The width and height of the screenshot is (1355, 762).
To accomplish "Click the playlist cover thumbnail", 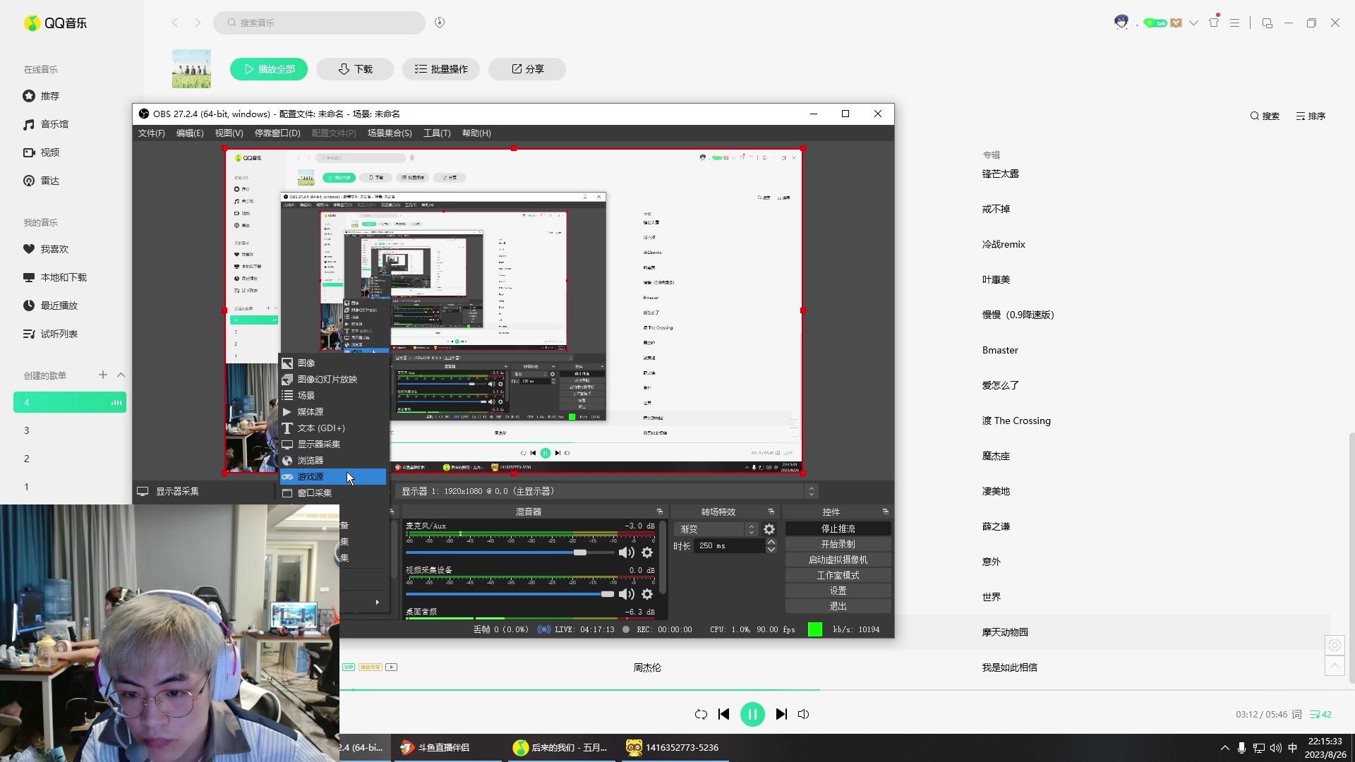I will tap(191, 68).
